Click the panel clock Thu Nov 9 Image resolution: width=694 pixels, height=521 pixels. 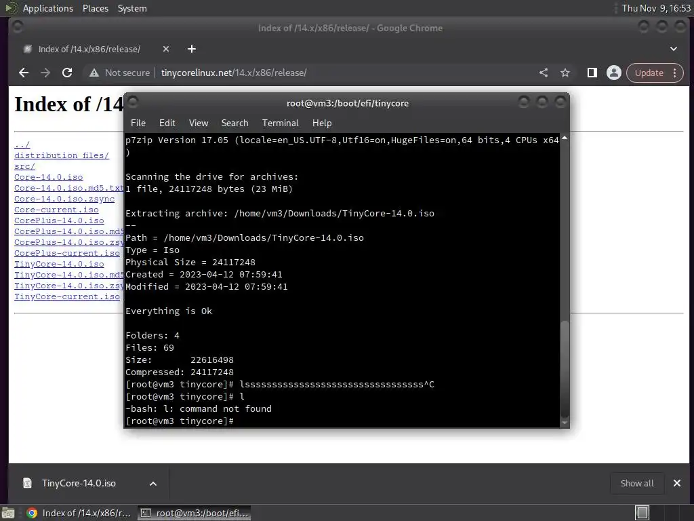click(656, 8)
